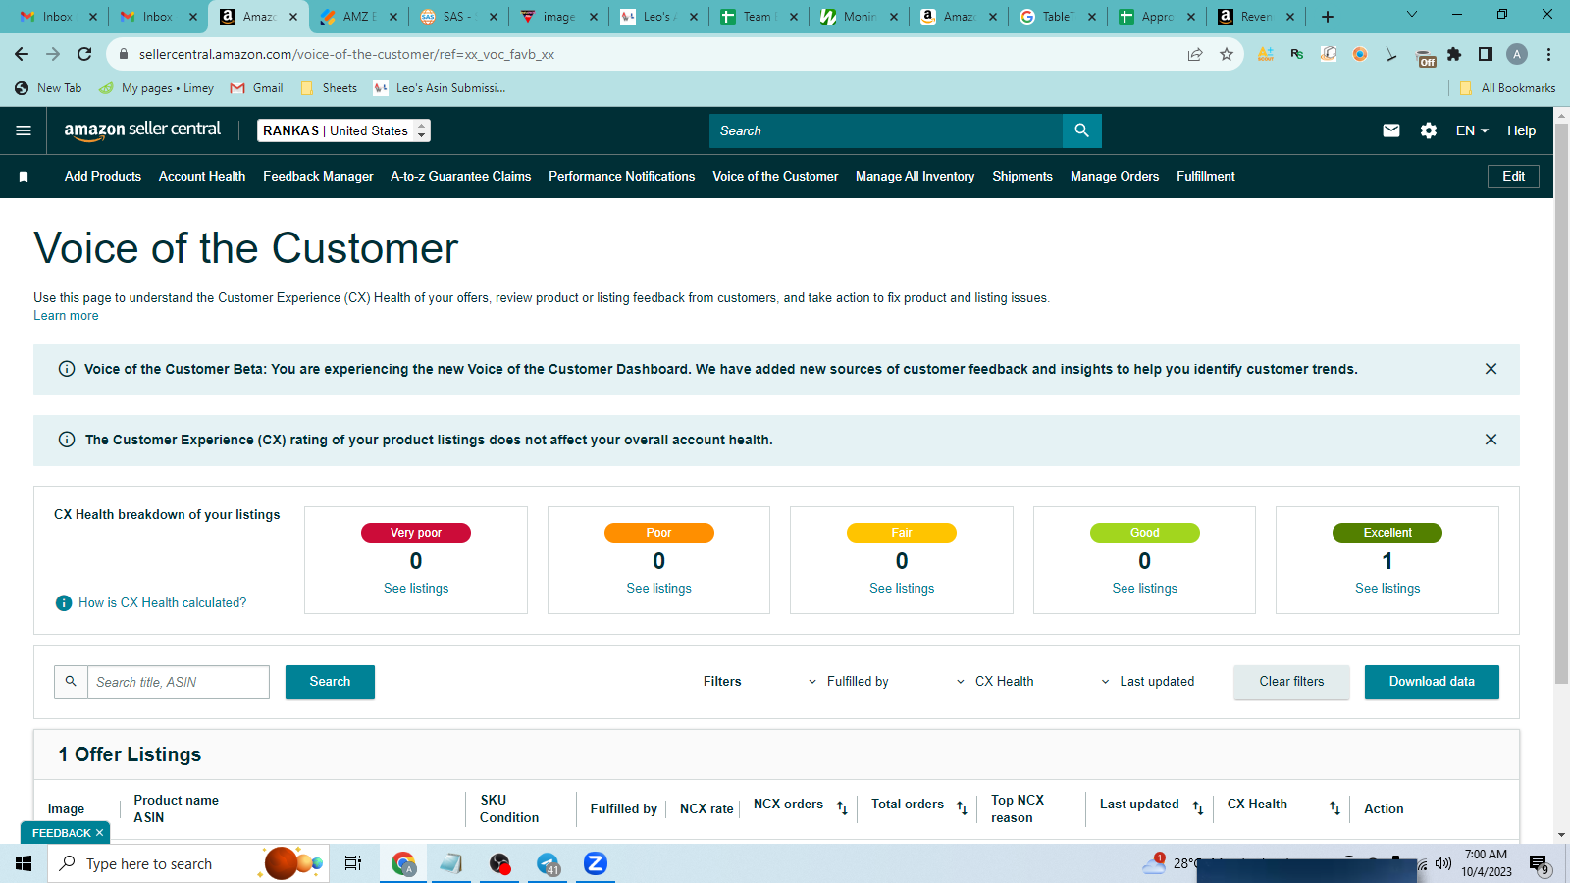The height and width of the screenshot is (883, 1570).
Task: Click the bookmark flag icon in nav bar
Action: coord(24,177)
